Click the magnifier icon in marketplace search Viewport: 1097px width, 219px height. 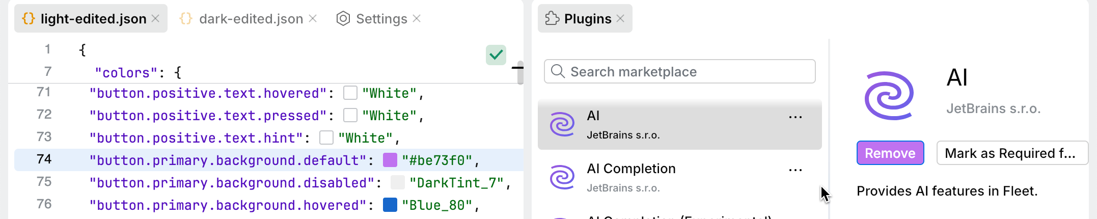pyautogui.click(x=558, y=71)
